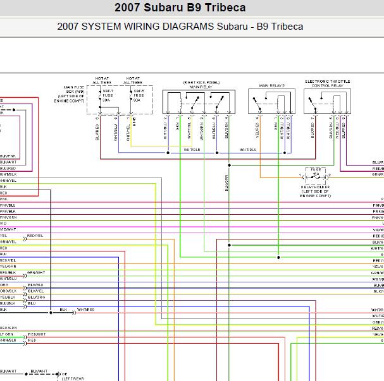
Task: Click the 'MAIN RELAY 2' label
Action: [x=272, y=85]
